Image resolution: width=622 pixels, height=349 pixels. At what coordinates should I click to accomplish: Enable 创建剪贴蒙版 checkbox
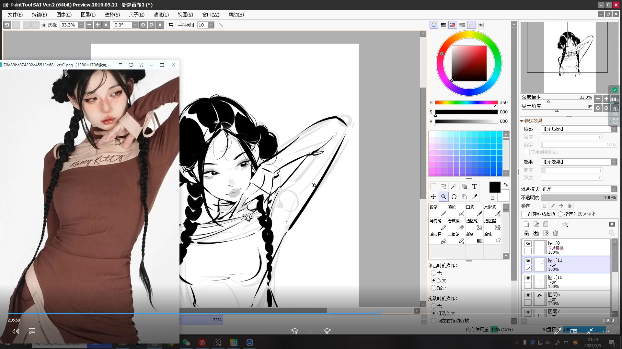pyautogui.click(x=524, y=214)
